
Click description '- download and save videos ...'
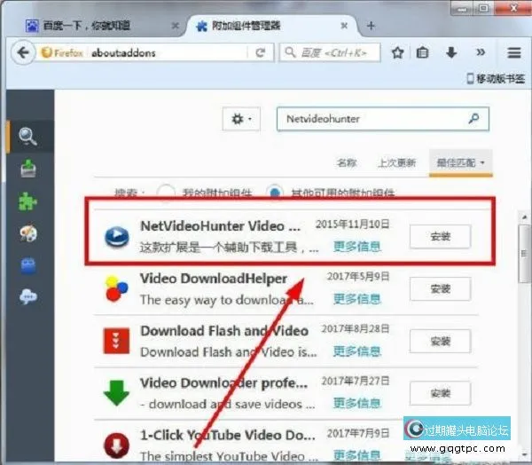228,404
